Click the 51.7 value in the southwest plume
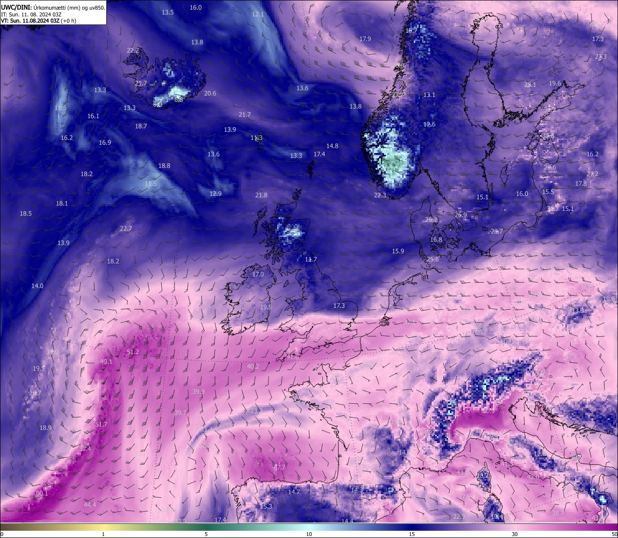This screenshot has width=618, height=538. [x=101, y=425]
